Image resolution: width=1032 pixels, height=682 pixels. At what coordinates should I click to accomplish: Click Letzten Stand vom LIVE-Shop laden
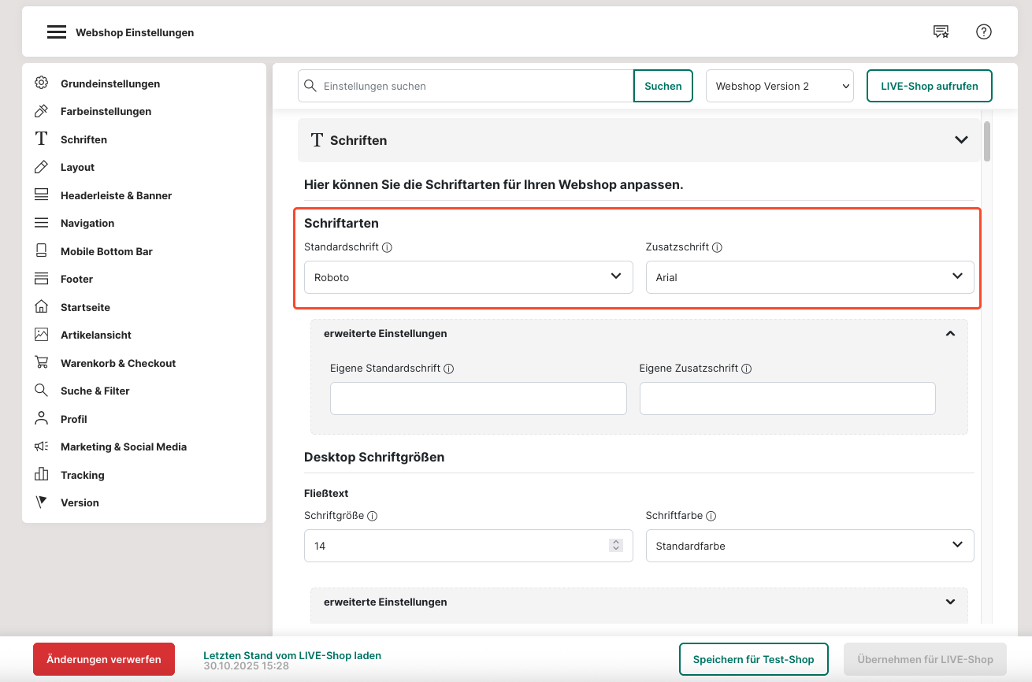click(291, 655)
